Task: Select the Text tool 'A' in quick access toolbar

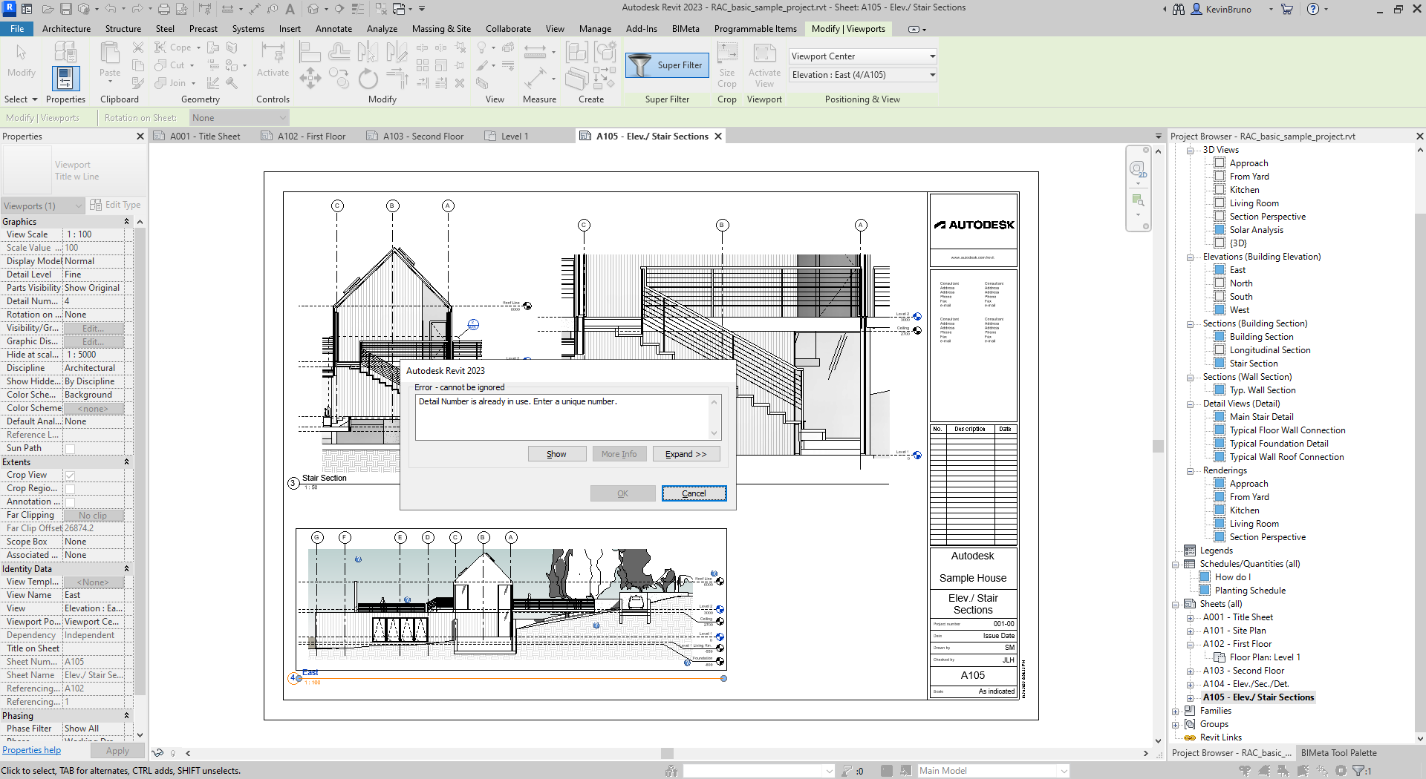Action: (x=290, y=9)
